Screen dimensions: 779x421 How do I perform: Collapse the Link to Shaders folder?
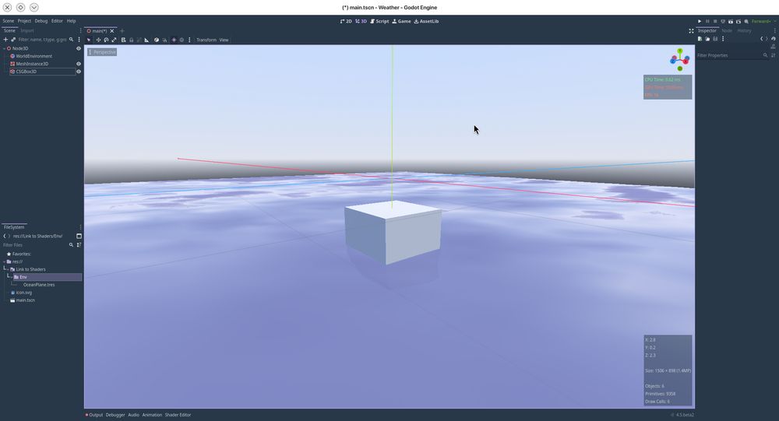click(8, 269)
